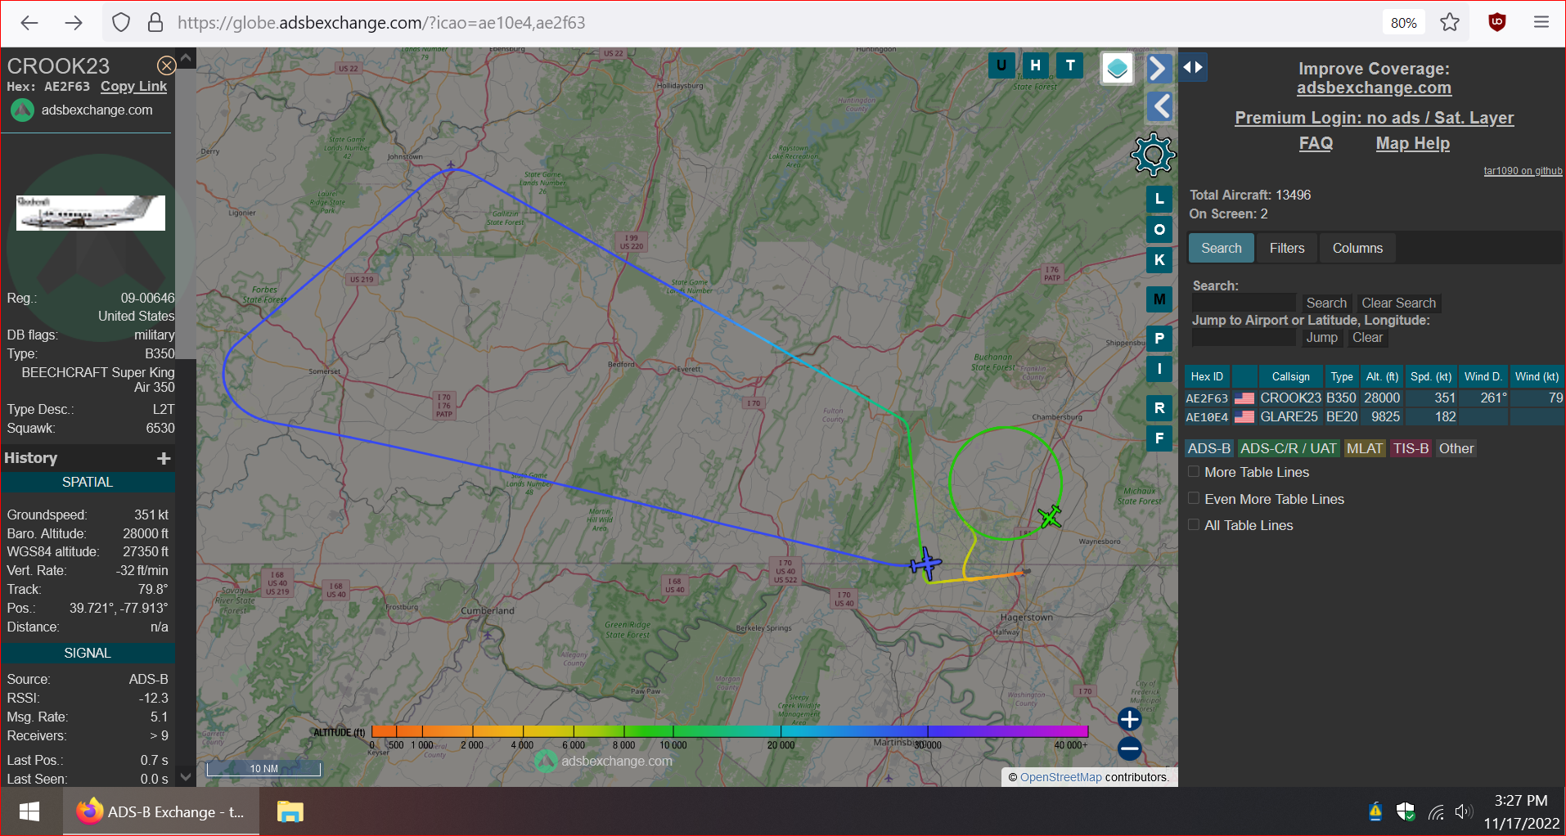Screen dimensions: 1566x836
Task: Enable Even More Table Lines checkbox
Action: [x=1194, y=498]
